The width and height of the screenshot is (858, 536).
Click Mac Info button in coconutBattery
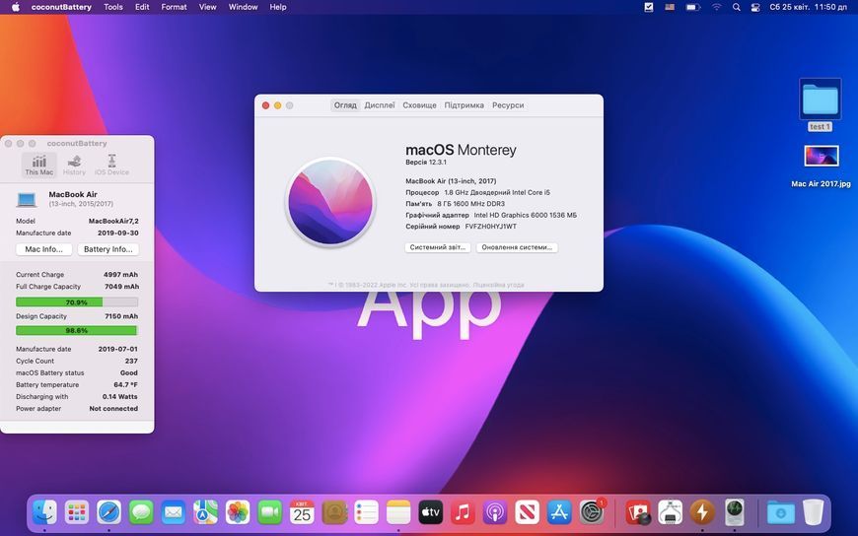point(43,249)
